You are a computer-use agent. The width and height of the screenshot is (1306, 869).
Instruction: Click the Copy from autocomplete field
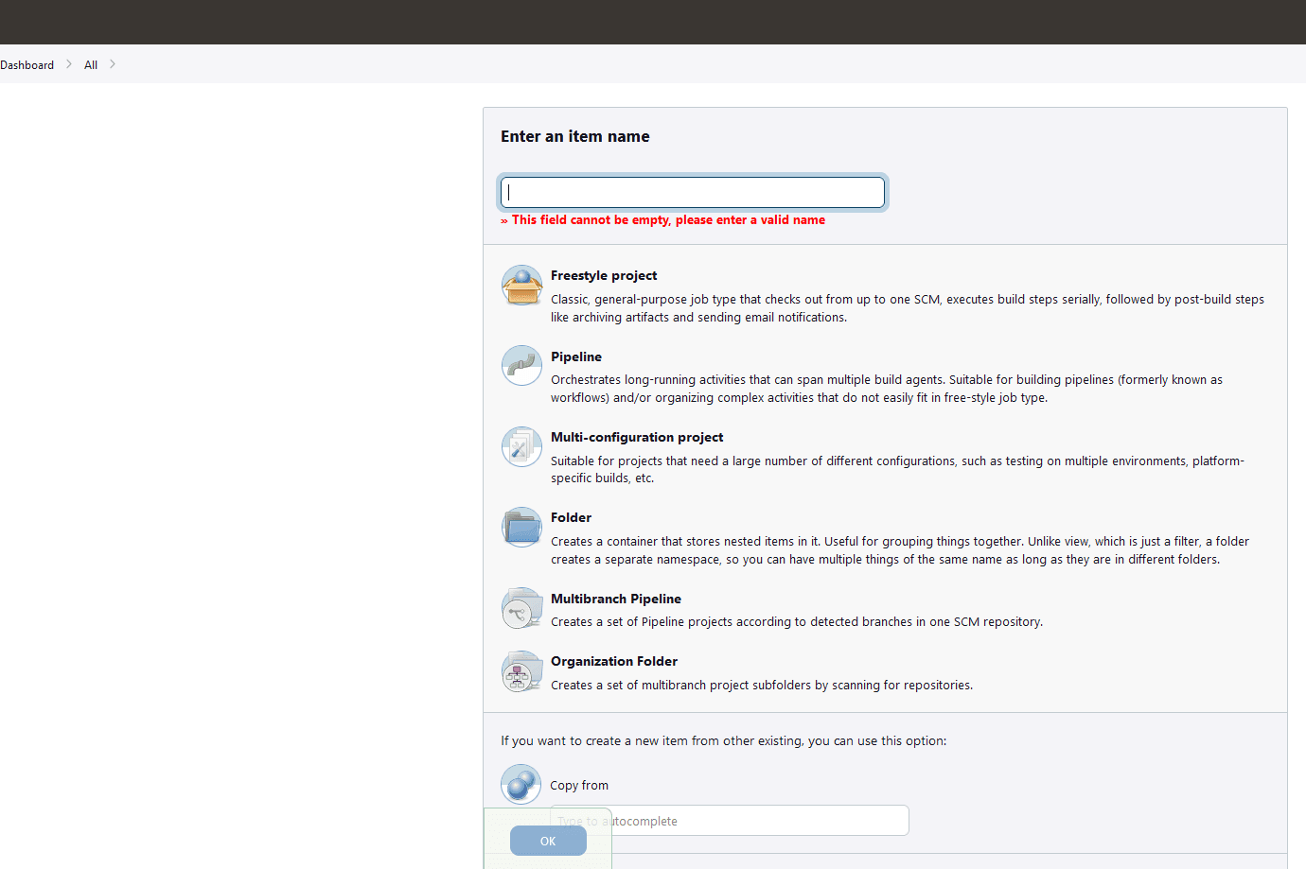tap(730, 821)
